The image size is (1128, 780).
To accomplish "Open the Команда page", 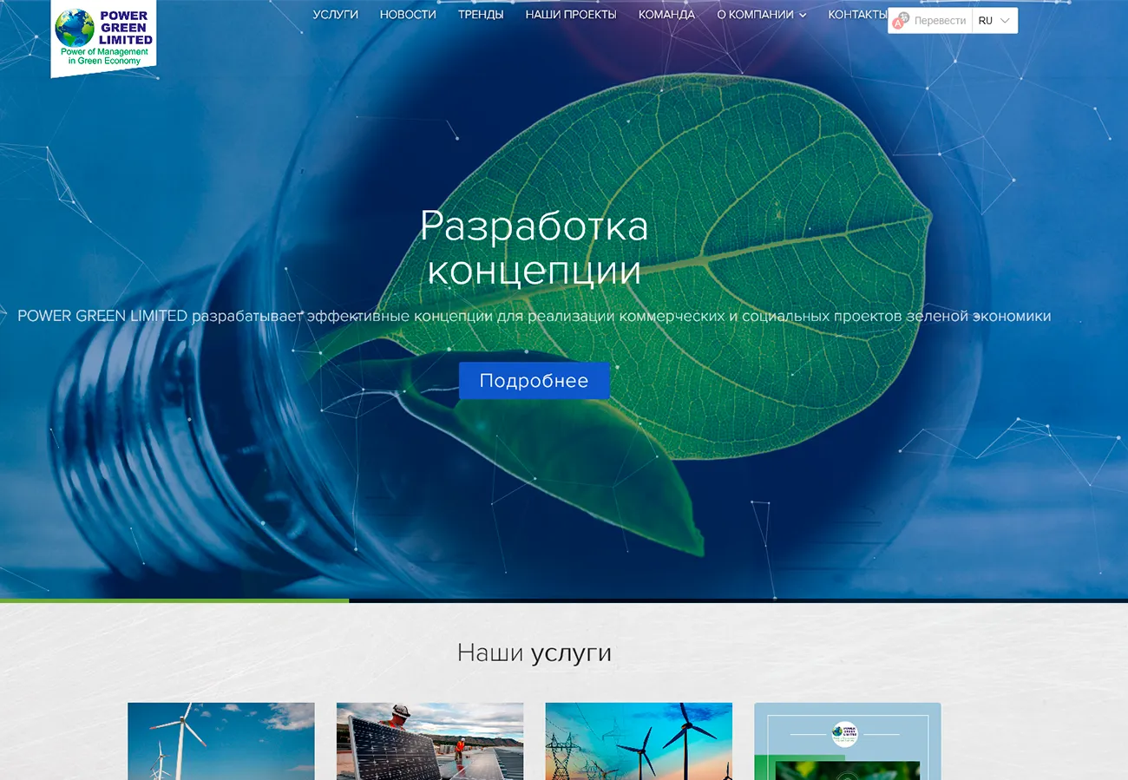I will click(x=666, y=15).
